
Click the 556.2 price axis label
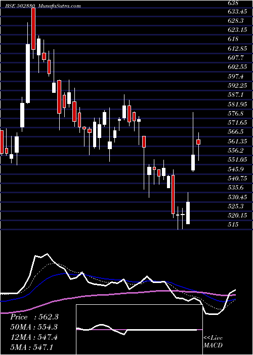[235, 150]
